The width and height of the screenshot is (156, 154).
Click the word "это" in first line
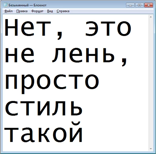(108, 29)
